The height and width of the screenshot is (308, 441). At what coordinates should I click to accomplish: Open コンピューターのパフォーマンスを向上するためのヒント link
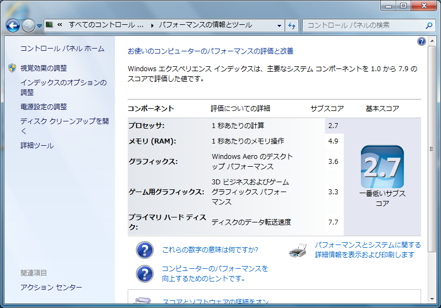coord(215,274)
